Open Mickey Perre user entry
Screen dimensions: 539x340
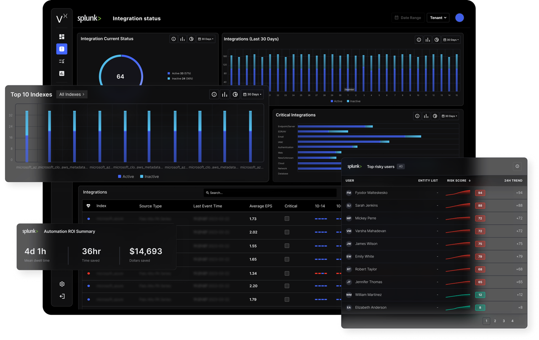pos(366,218)
